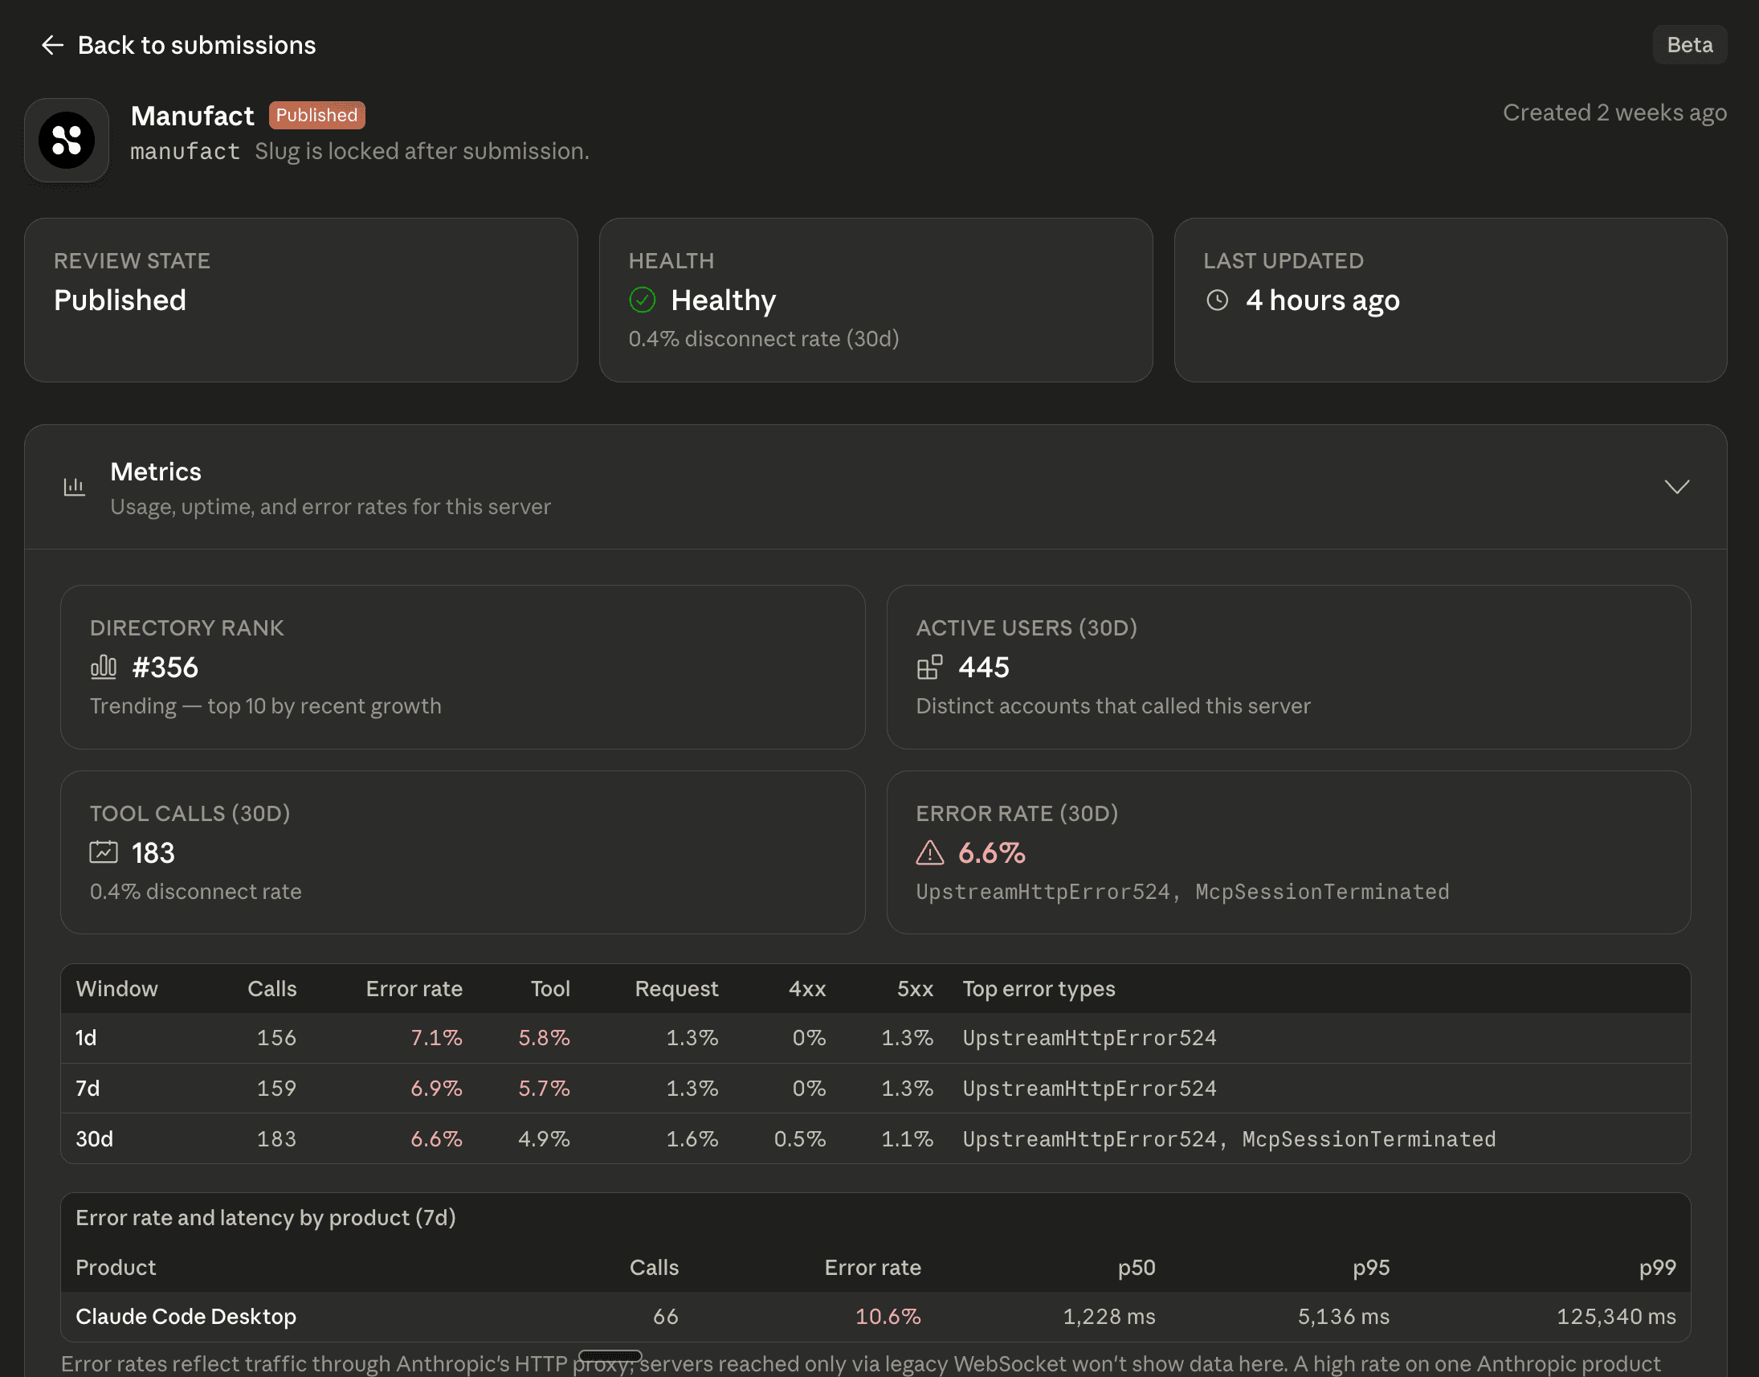Click the Claude Code Desktop product row
This screenshot has height=1377, width=1759.
pyautogui.click(x=875, y=1318)
